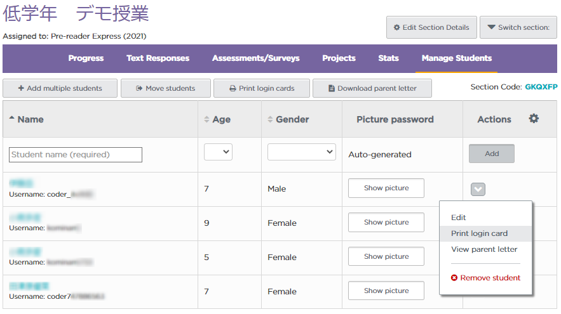This screenshot has height=314, width=561.
Task: Open Edit Section Details
Action: coord(431,27)
